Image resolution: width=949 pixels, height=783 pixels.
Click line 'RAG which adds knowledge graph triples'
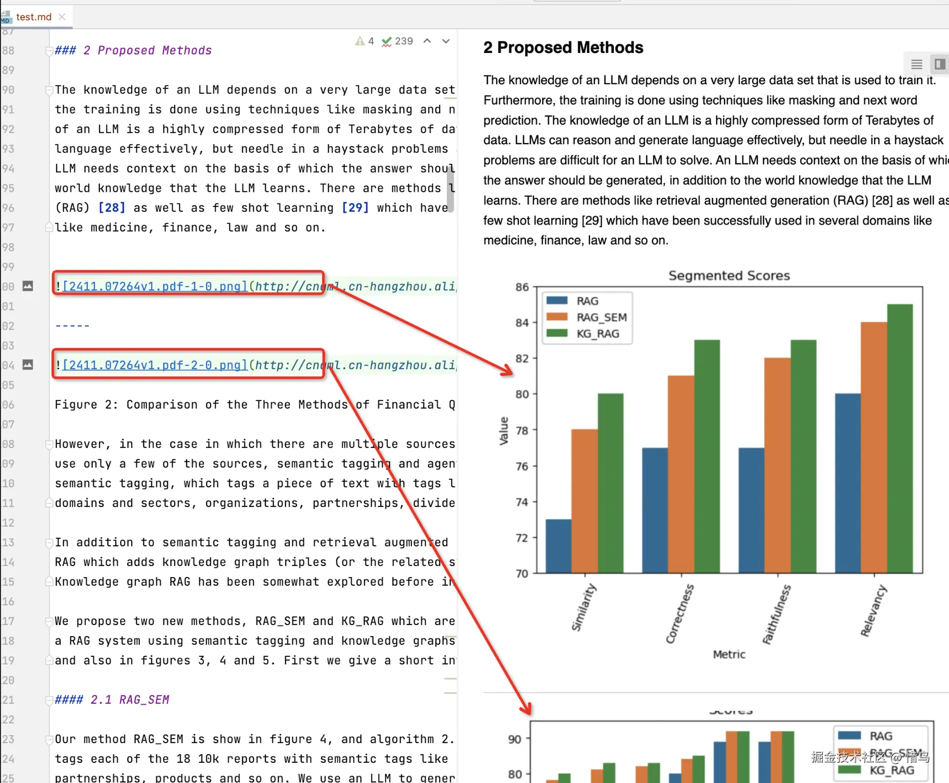[x=255, y=562]
